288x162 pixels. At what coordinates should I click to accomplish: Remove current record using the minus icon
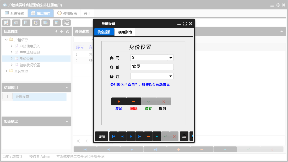(148, 136)
